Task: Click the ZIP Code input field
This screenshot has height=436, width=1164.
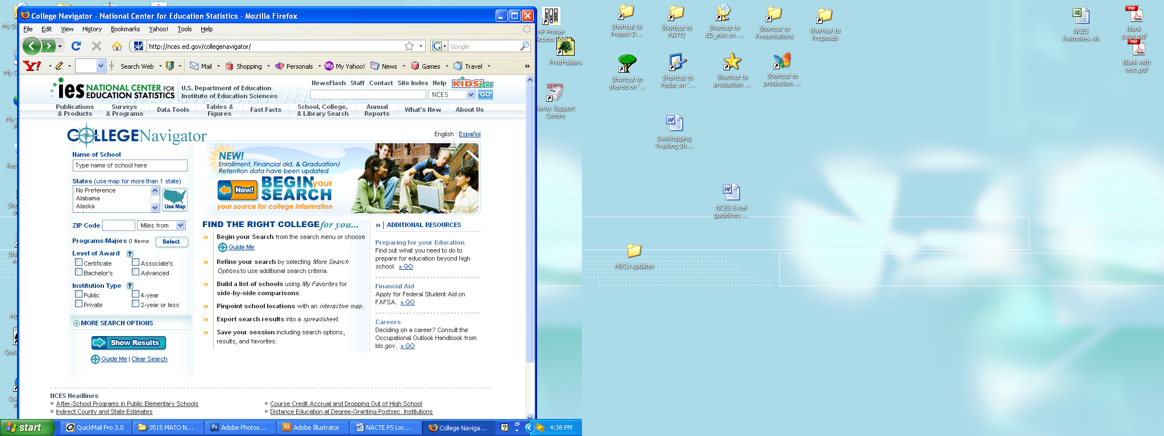Action: [119, 225]
